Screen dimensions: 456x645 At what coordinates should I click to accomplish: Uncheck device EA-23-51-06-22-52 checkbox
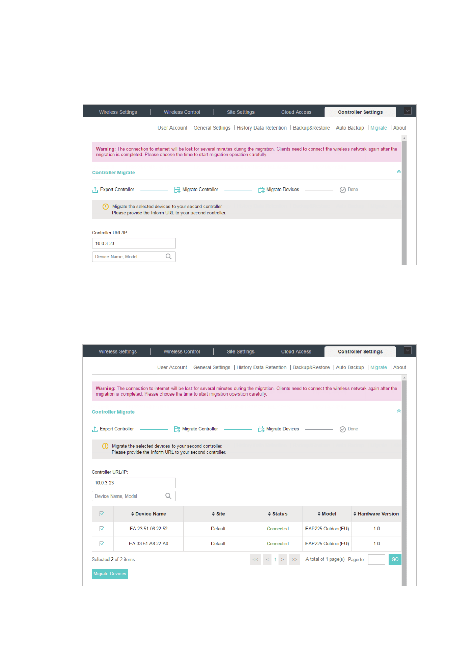(x=102, y=529)
